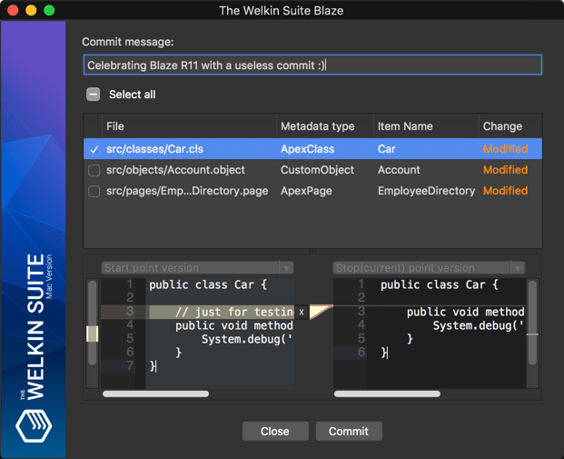Click the left diff horizontal scrollbar

pyautogui.click(x=155, y=394)
